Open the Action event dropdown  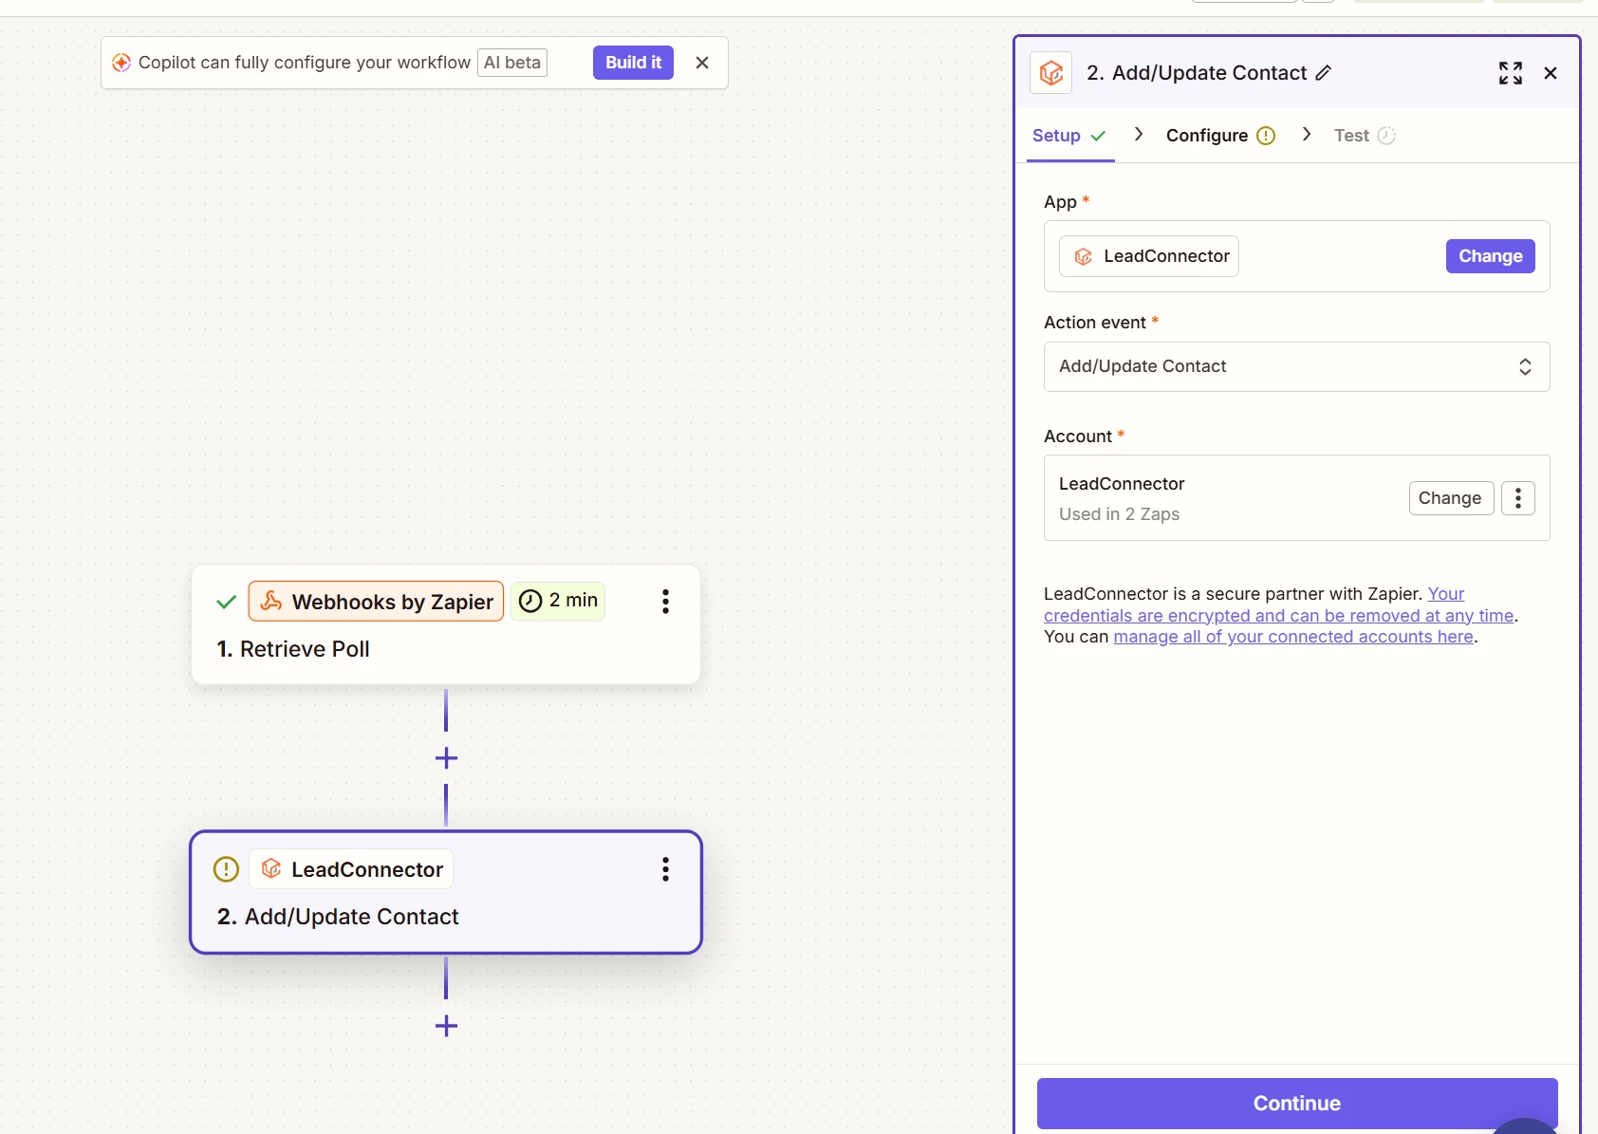[x=1296, y=366]
